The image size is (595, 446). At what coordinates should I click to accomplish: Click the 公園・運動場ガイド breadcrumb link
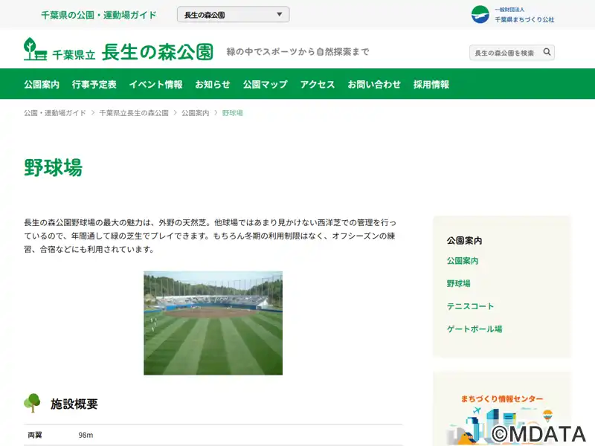click(55, 113)
